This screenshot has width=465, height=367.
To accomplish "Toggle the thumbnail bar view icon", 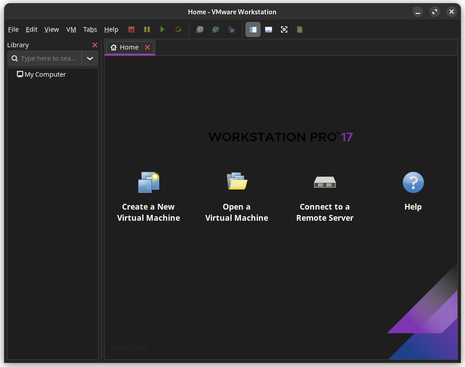I will pyautogui.click(x=269, y=29).
